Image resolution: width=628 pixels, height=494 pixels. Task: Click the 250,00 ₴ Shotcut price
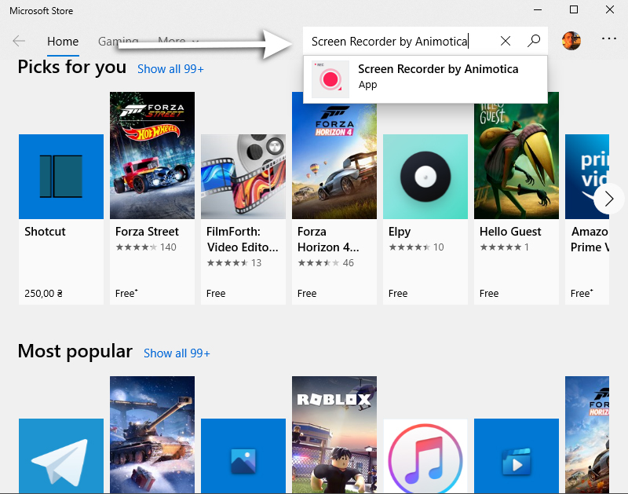(x=44, y=293)
